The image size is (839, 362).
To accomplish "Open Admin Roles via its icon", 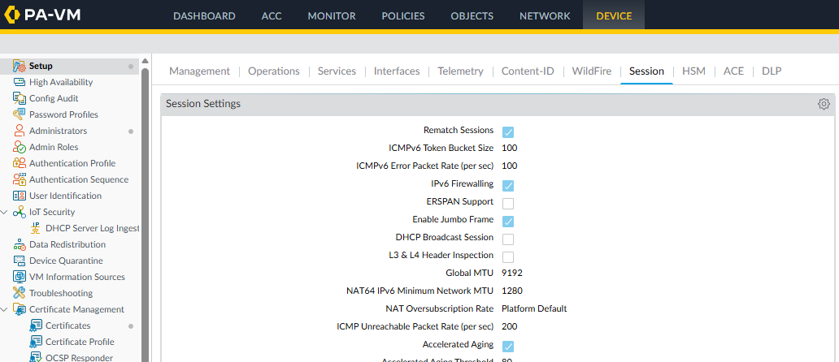I will (20, 147).
